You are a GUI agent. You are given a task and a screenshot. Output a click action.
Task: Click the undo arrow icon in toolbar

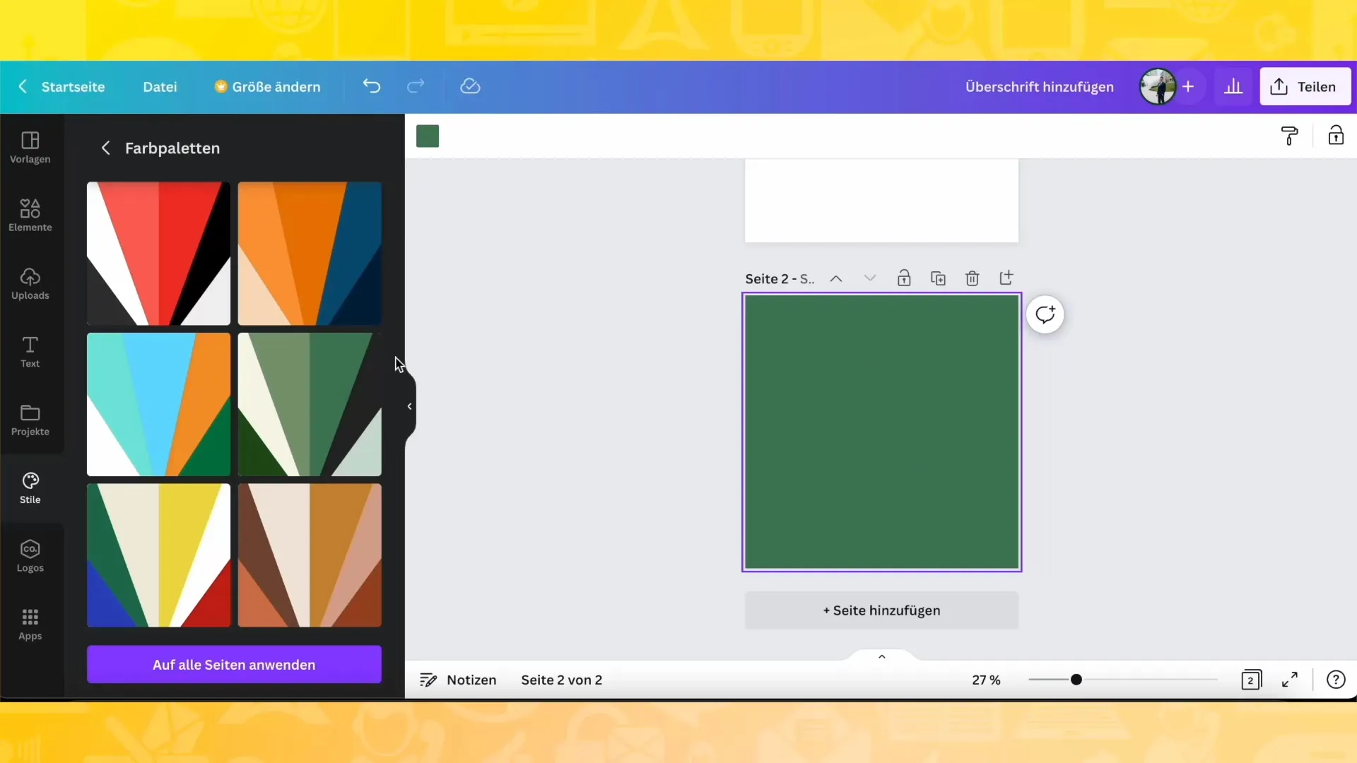[371, 87]
